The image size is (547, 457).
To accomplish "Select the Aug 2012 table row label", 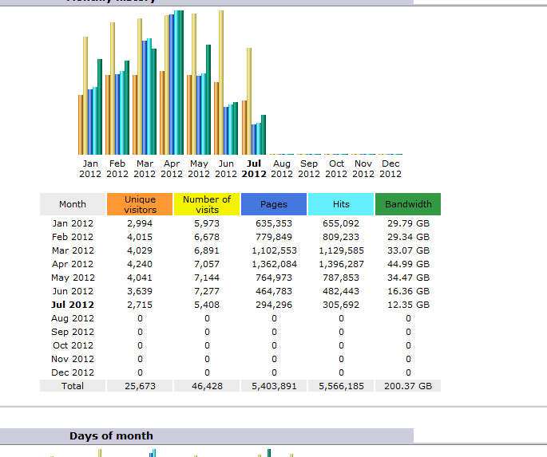I will 73,318.
